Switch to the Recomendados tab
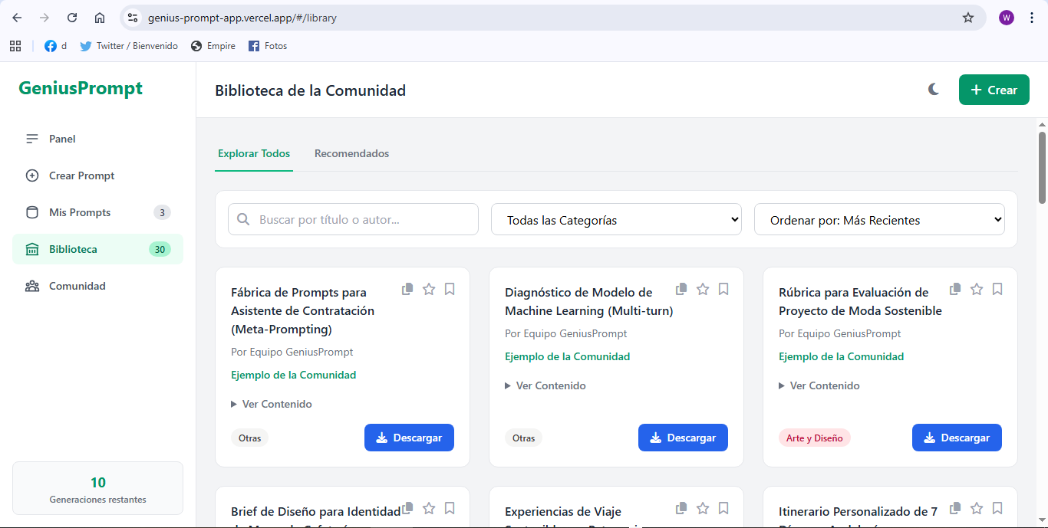The image size is (1048, 528). pyautogui.click(x=351, y=153)
